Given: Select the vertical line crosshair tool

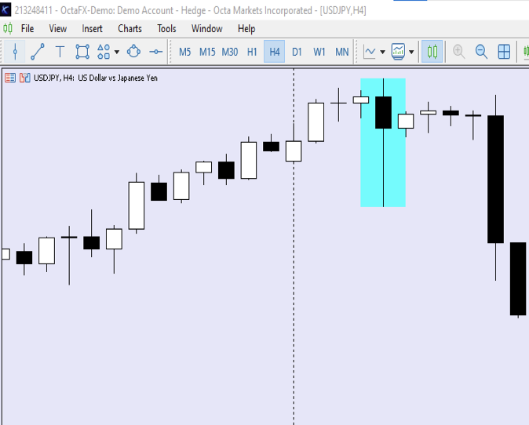Looking at the screenshot, I should click(x=15, y=52).
